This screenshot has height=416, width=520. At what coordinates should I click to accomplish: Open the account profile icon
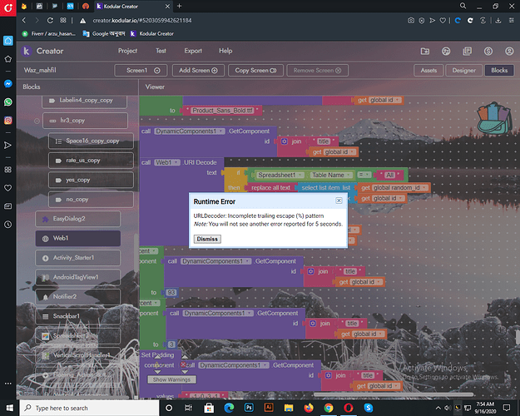point(509,51)
